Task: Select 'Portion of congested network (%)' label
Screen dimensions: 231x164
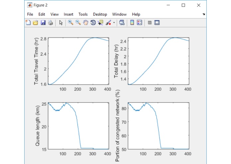Action: pyautogui.click(x=117, y=126)
